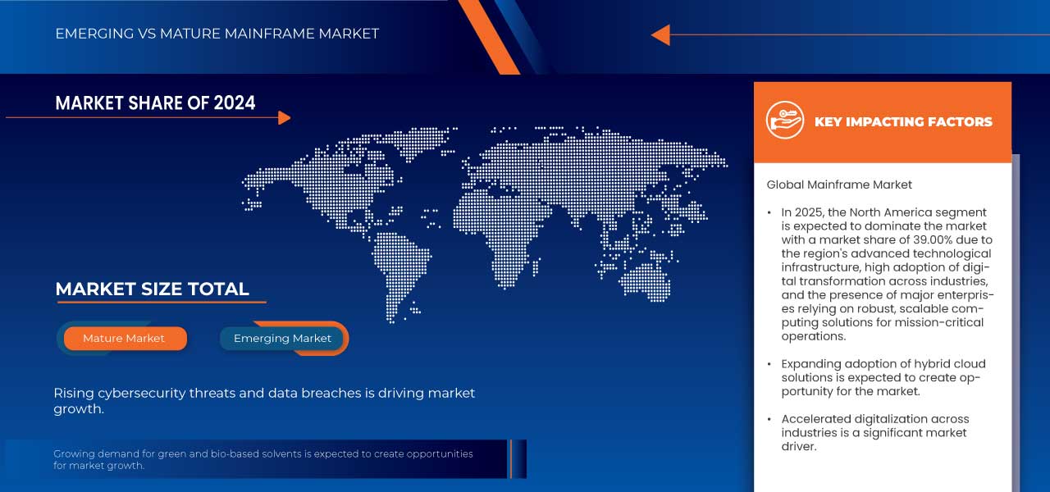Select the Mature Market pill button
The width and height of the screenshot is (1050, 492).
(124, 338)
